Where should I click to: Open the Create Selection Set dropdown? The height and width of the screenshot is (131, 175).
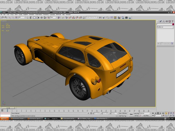coord(92,17)
